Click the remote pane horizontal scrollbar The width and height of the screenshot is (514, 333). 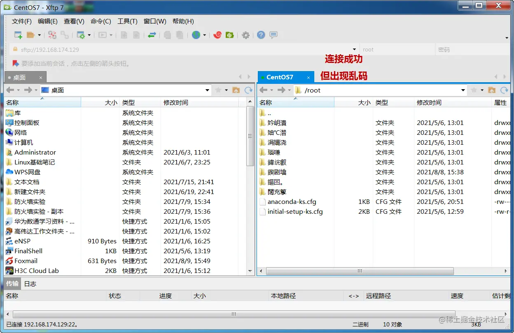click(360, 271)
